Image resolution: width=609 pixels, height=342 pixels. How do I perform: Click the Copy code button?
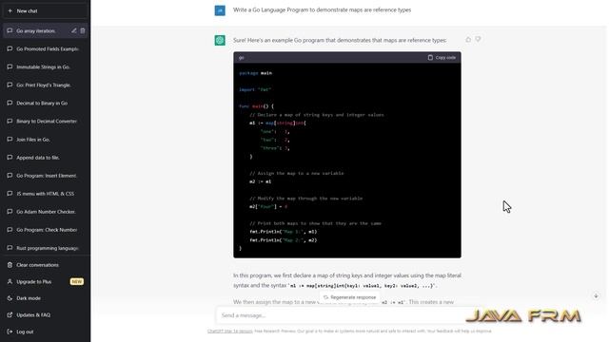click(442, 58)
